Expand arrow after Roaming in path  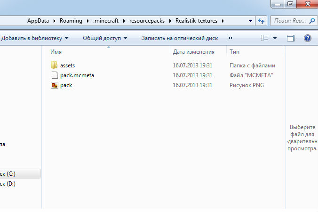(x=87, y=21)
